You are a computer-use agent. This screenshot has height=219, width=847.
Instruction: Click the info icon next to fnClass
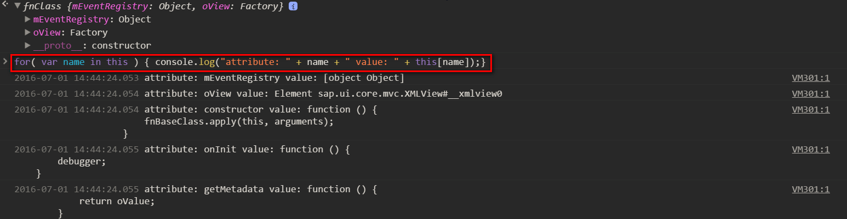[293, 7]
